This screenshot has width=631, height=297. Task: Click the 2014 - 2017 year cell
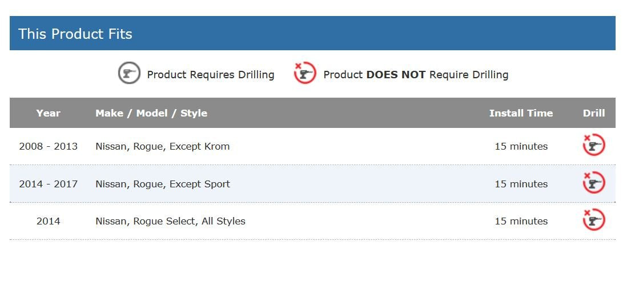coord(48,184)
